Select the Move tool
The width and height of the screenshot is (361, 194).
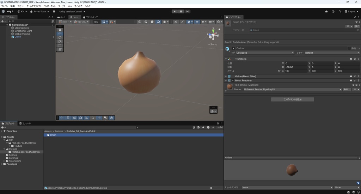(60, 34)
